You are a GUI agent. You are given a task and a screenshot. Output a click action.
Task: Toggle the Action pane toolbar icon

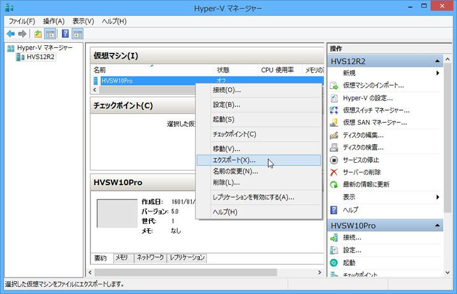78,34
